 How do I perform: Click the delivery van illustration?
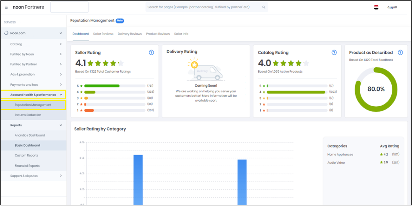(206, 70)
